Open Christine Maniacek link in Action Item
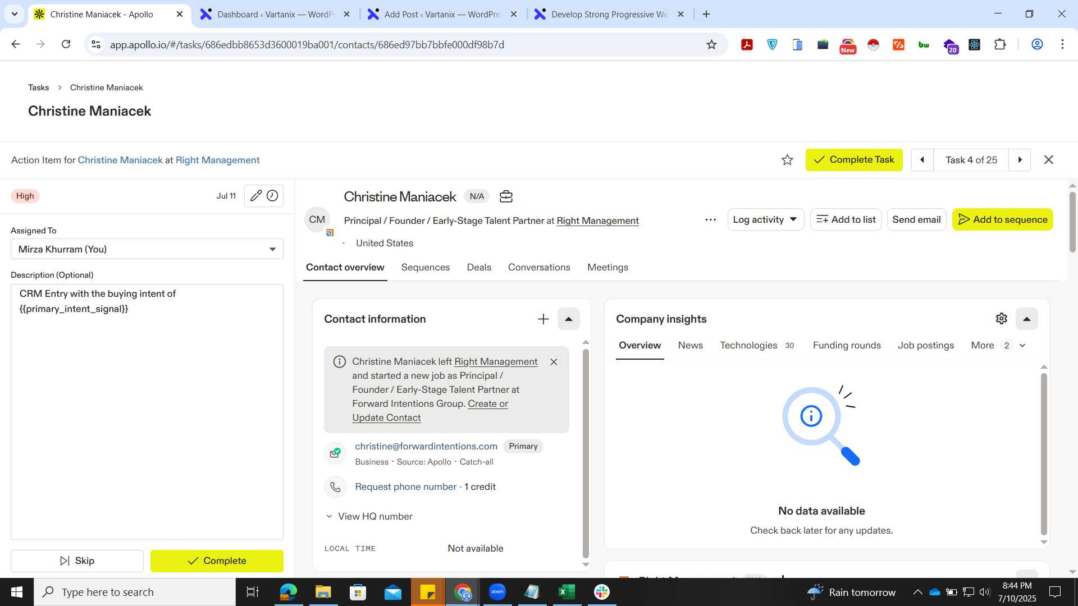Viewport: 1078px width, 606px height. coord(120,160)
